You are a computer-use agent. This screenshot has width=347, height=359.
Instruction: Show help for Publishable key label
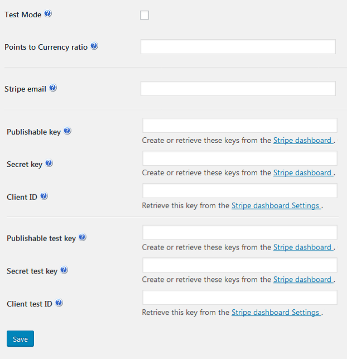coord(68,131)
